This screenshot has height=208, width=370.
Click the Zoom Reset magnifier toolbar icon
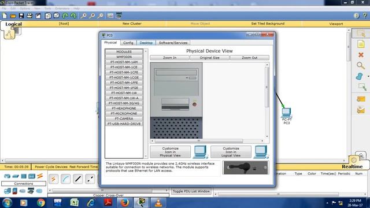click(92, 16)
